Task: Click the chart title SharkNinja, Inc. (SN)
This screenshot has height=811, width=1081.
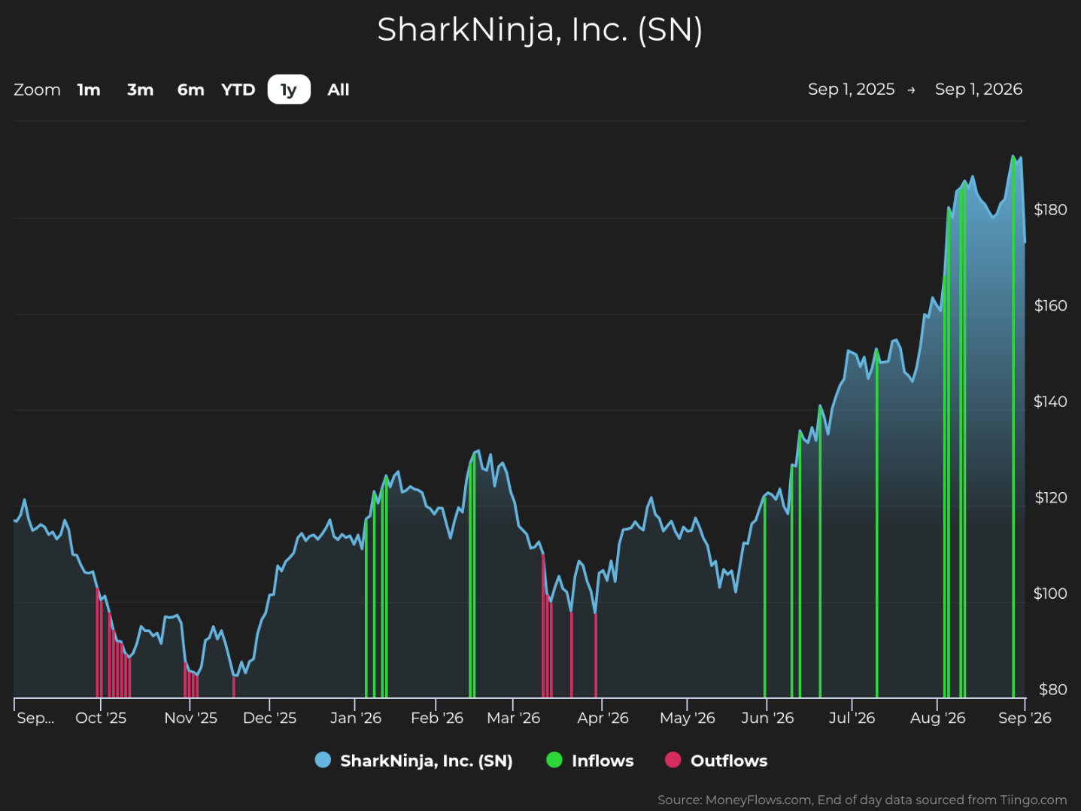Action: [x=540, y=30]
